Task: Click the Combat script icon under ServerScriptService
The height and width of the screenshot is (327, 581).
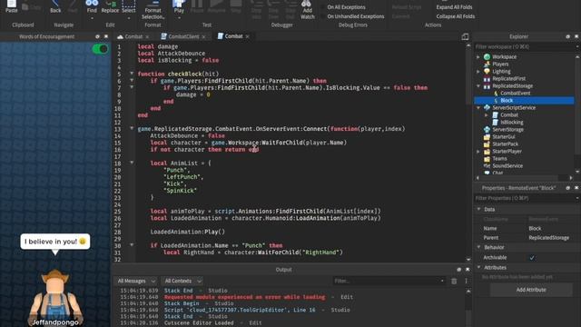Action: click(x=495, y=115)
